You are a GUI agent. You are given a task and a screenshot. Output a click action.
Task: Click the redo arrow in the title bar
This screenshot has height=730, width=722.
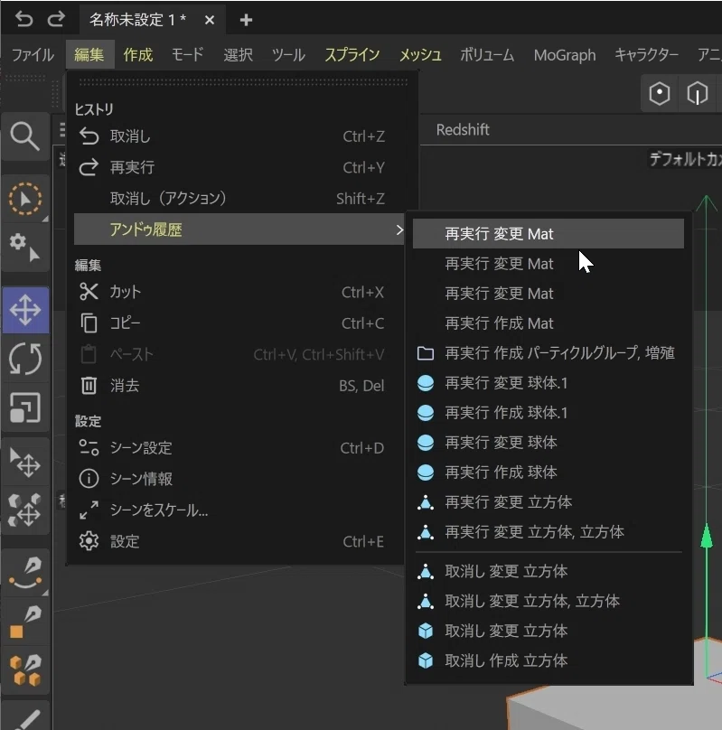point(56,19)
